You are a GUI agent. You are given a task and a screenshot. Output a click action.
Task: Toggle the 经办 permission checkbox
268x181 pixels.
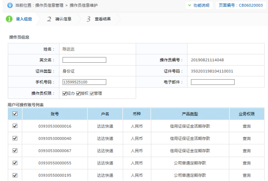(64, 94)
